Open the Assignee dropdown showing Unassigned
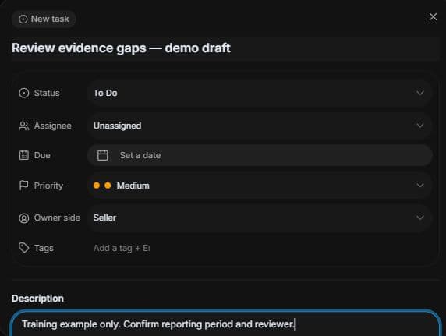 (x=260, y=126)
